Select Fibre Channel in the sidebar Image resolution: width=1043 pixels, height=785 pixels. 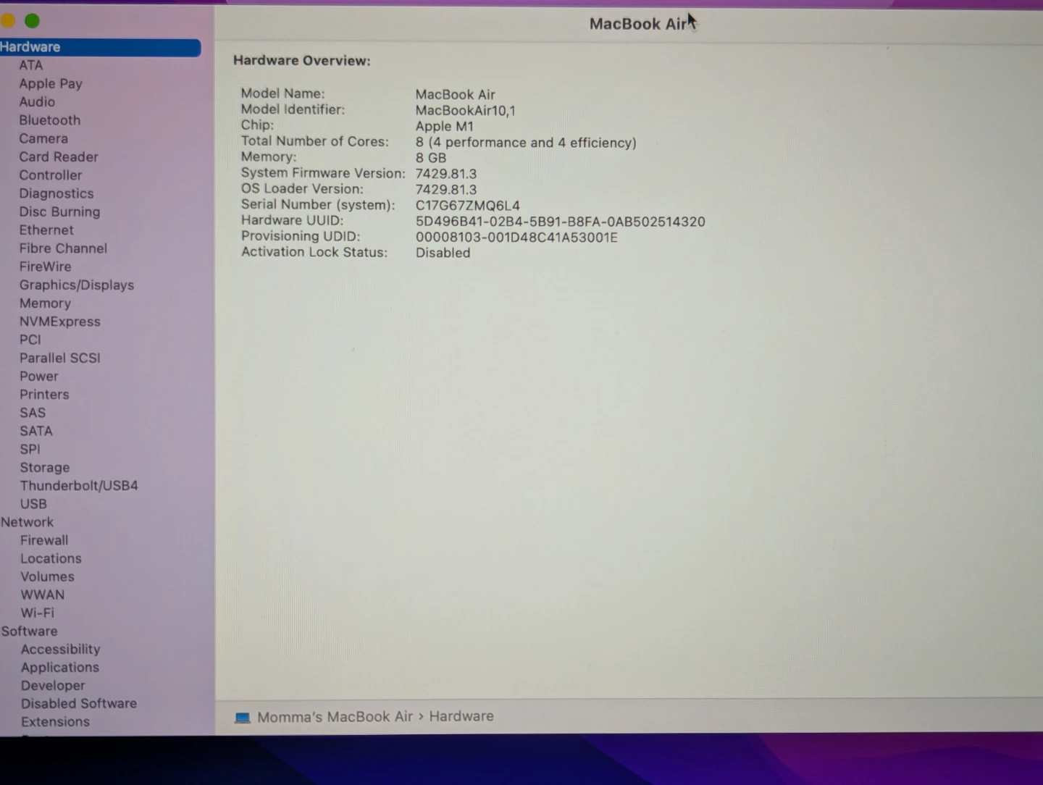point(63,248)
